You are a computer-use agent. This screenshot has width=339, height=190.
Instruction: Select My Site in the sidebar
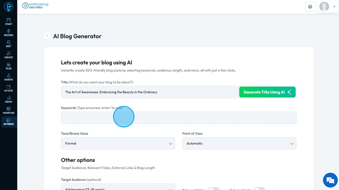click(x=8, y=88)
